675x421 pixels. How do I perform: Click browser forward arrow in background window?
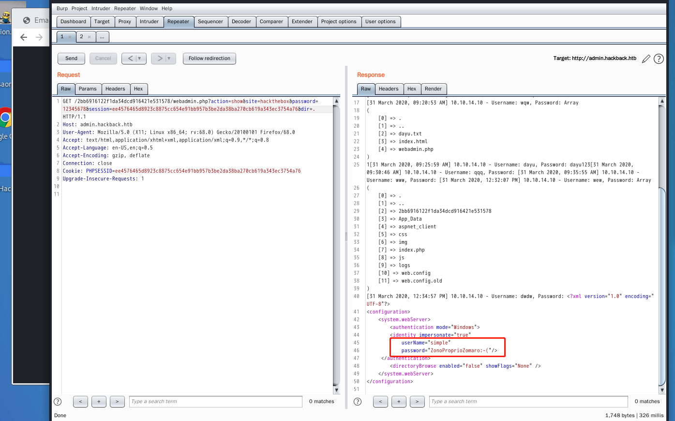[40, 37]
